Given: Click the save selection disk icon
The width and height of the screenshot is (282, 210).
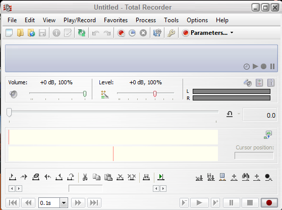Looking at the screenshot, I should 146,177.
